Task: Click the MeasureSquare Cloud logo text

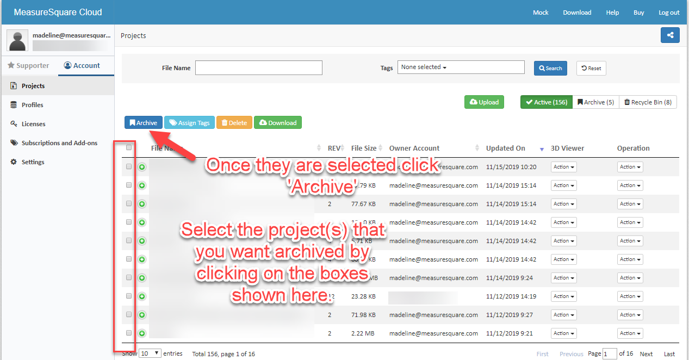Action: [58, 12]
